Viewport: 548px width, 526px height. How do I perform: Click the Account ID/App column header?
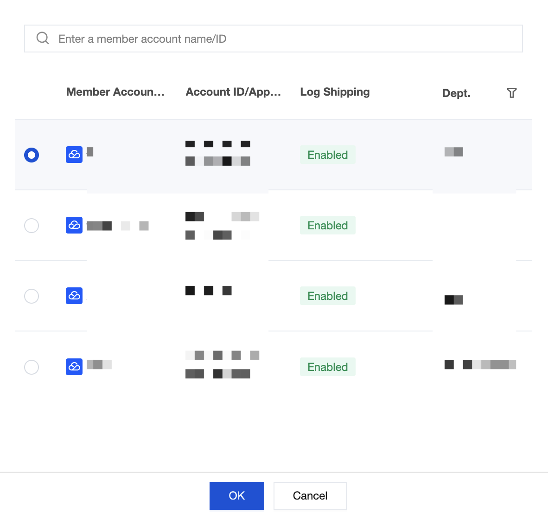[233, 92]
